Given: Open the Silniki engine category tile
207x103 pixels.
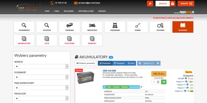Looking at the screenshot, I should pyautogui.click(x=137, y=27).
